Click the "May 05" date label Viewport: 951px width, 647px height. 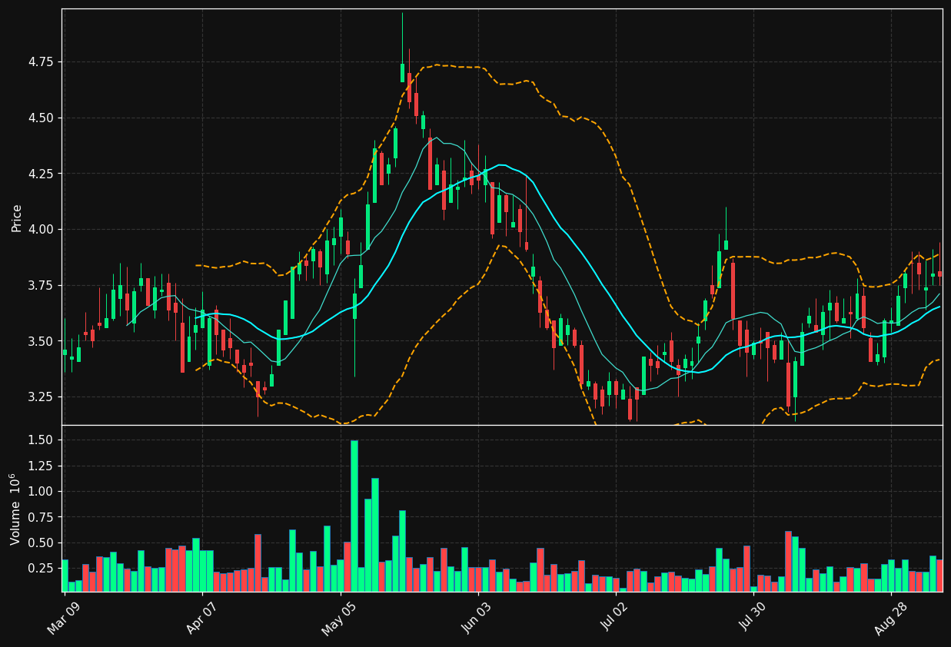click(x=338, y=619)
